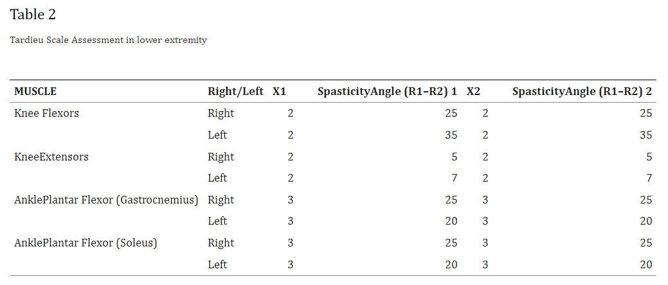Select the X1 column header
Screen dimensions: 668x285
click(279, 91)
